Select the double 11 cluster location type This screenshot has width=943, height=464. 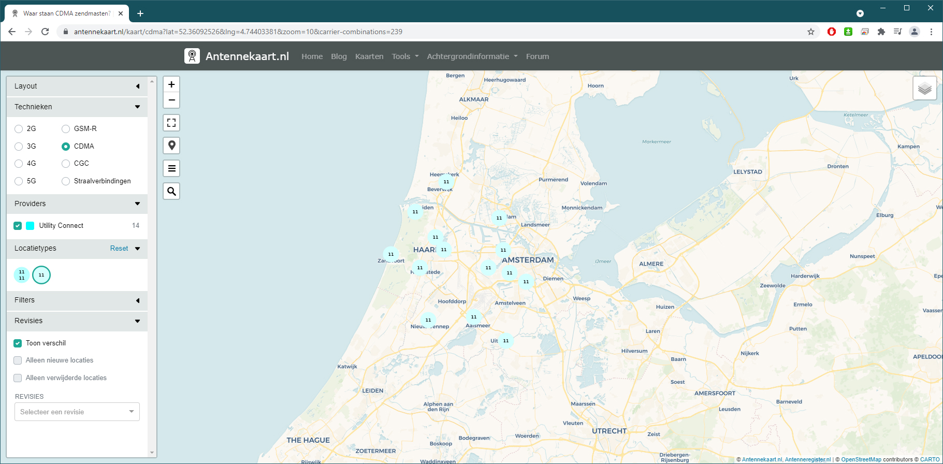(x=22, y=275)
